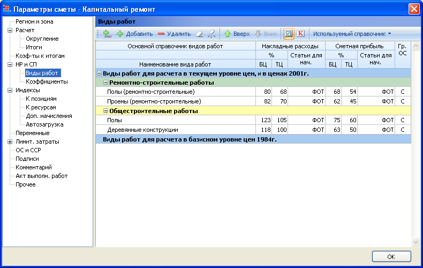The image size is (423, 268).
Task: Click the 'Виды работ для расчета в базисном уровне цен 1984г.' row
Action: (x=253, y=139)
